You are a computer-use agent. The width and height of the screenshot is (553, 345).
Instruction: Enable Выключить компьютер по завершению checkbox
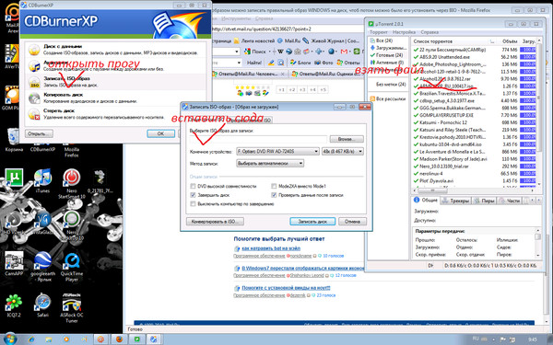click(x=193, y=203)
